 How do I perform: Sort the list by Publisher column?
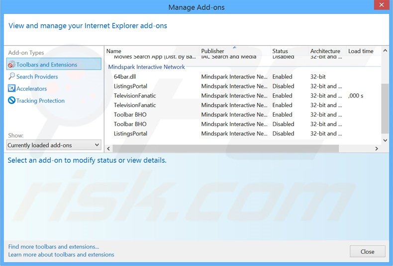(x=212, y=51)
